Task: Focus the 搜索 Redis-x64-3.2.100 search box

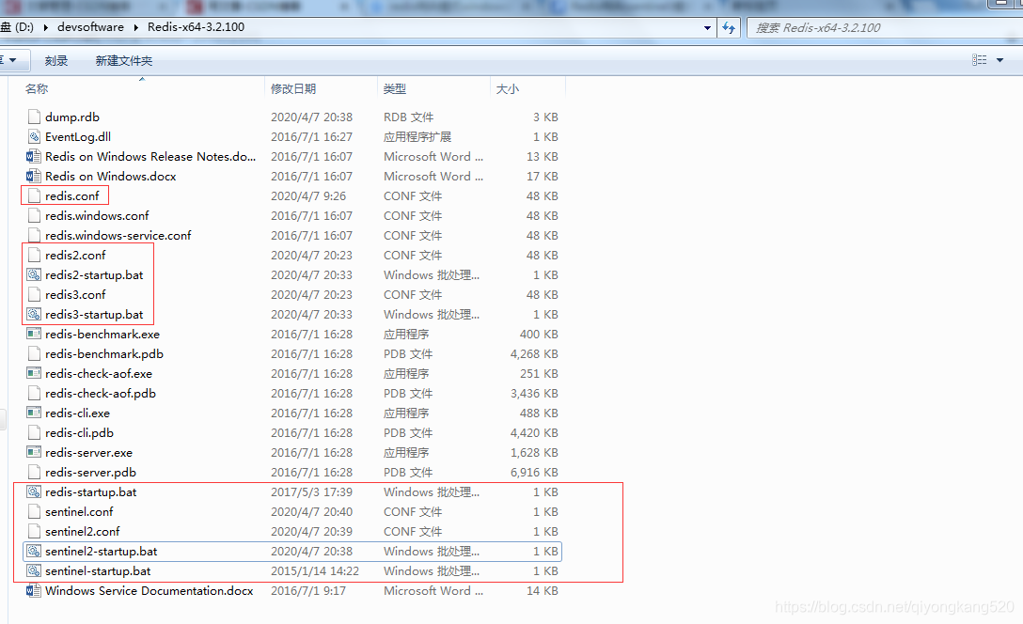Action: (x=884, y=27)
